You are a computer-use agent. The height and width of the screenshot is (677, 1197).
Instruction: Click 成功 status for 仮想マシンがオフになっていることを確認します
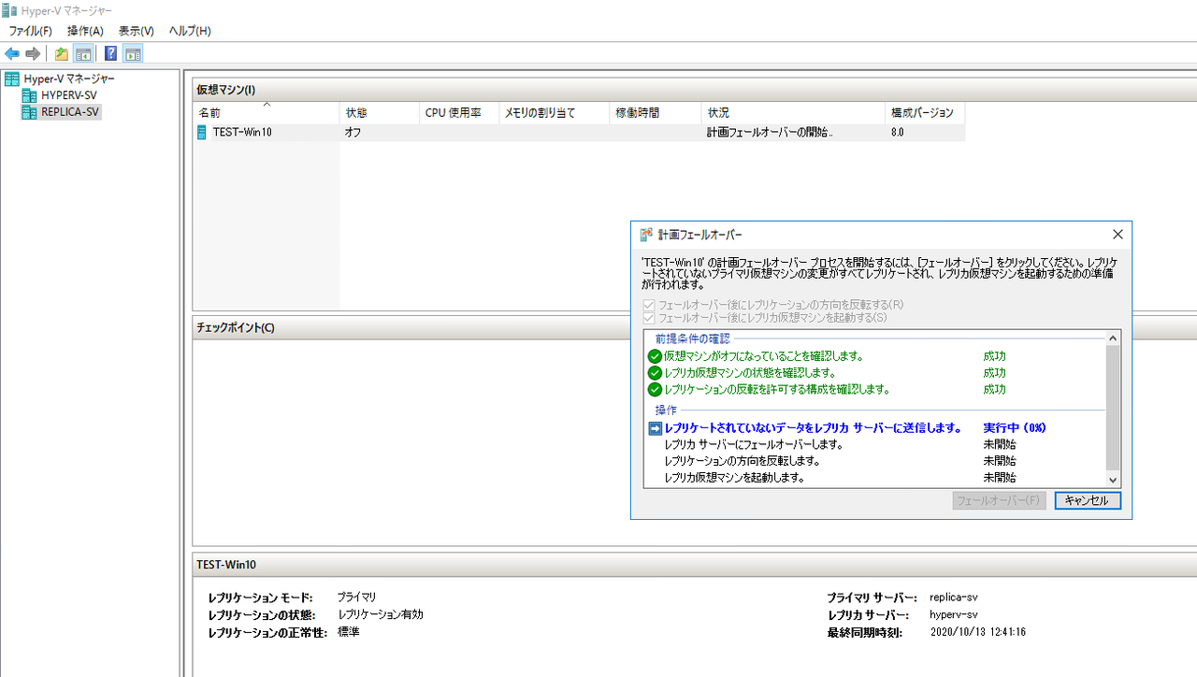[x=994, y=356]
